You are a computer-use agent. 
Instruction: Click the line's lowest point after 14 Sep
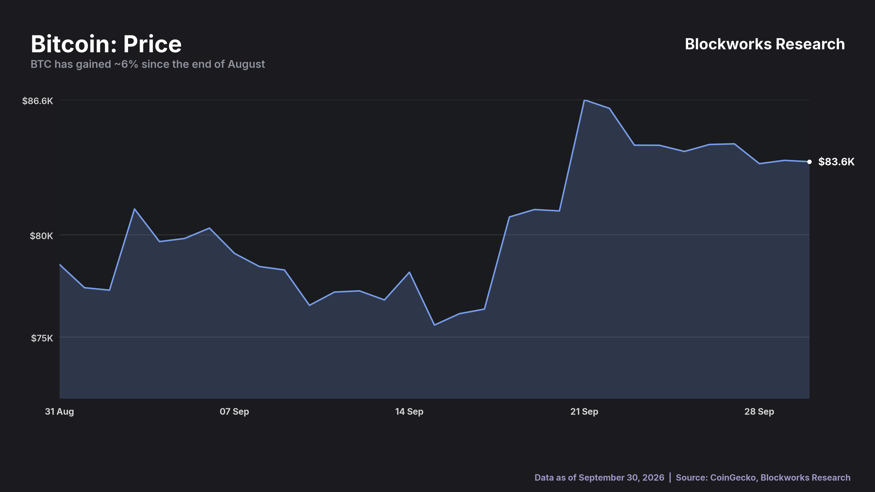[434, 325]
